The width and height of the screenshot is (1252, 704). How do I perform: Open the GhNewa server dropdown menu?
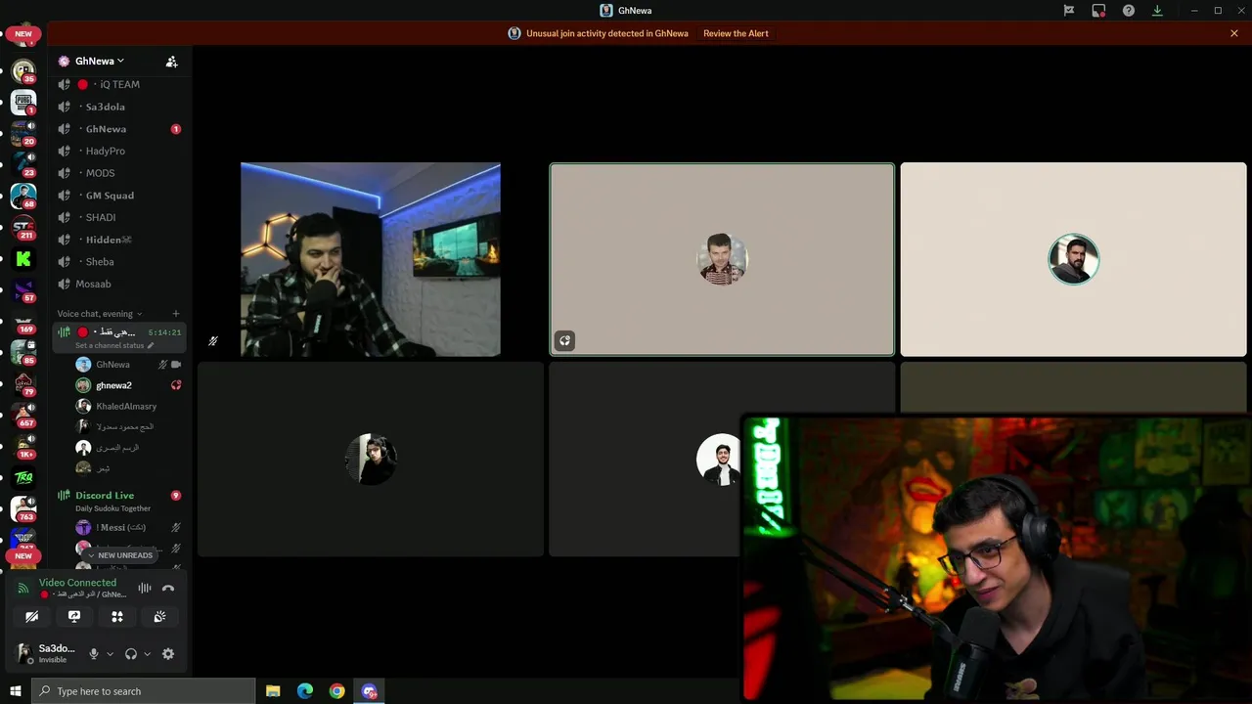coord(100,61)
